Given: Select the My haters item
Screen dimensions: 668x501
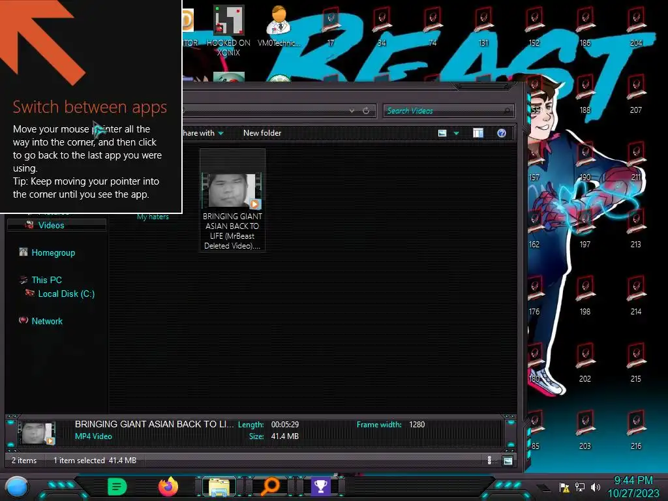Looking at the screenshot, I should [153, 217].
